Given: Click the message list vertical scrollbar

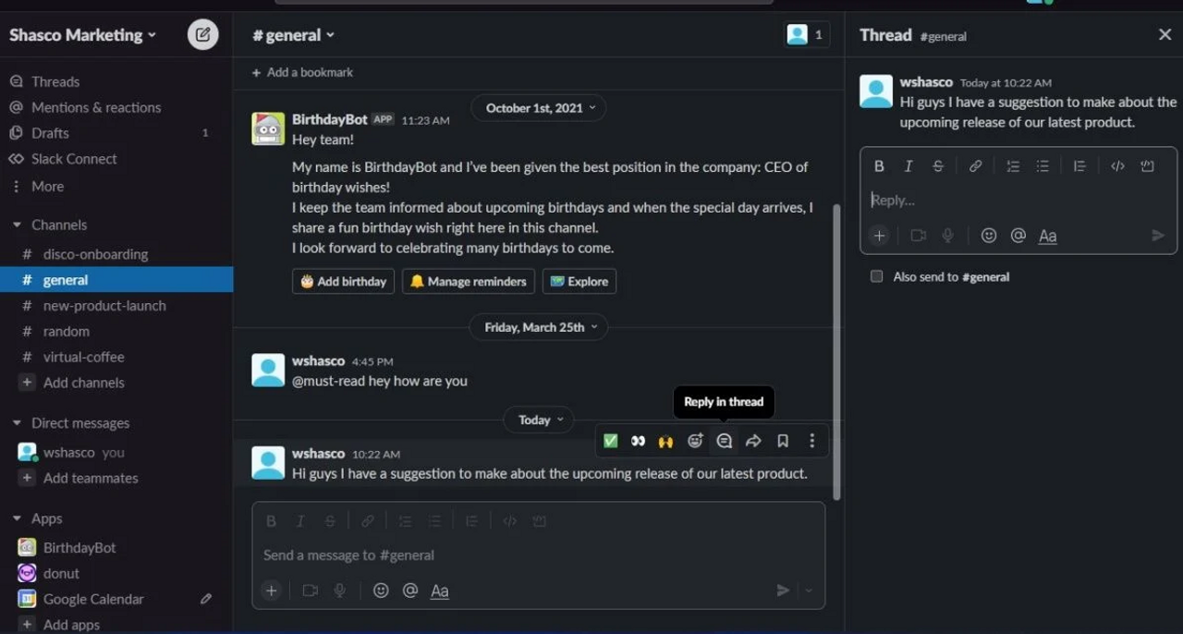Looking at the screenshot, I should [836, 351].
